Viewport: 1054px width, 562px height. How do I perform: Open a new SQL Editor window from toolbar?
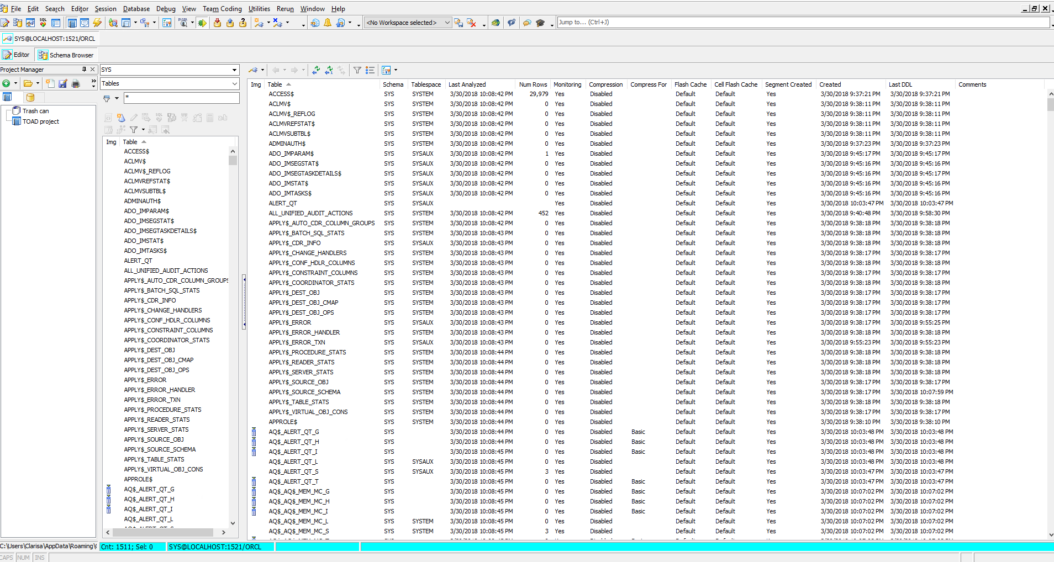pyautogui.click(x=4, y=23)
